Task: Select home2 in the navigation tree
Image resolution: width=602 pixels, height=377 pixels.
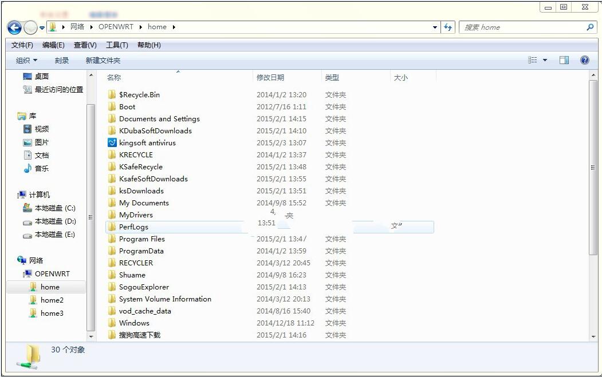Action: [52, 300]
